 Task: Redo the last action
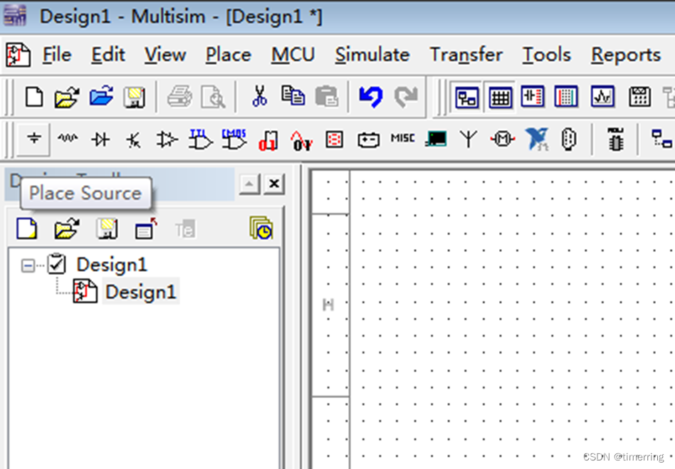pos(406,96)
